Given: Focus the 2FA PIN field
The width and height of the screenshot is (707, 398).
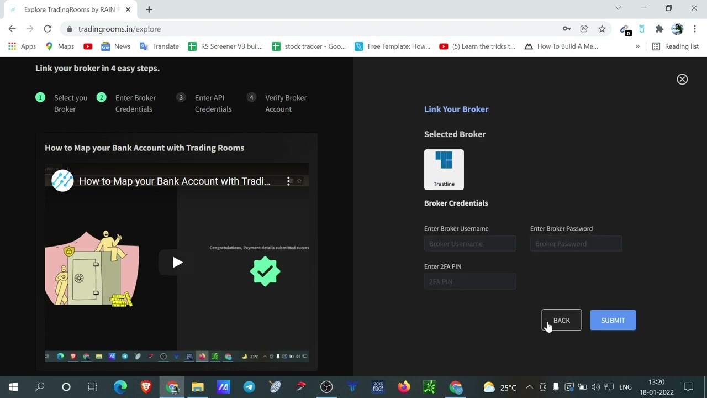Looking at the screenshot, I should coord(470,282).
